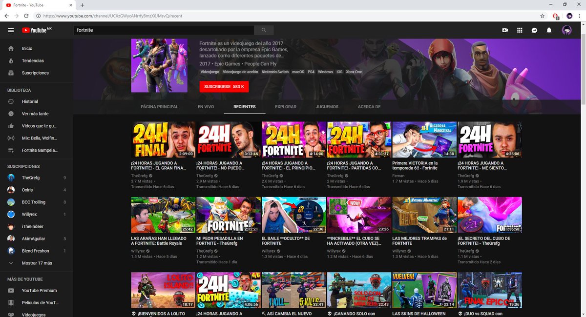Open the 1:55:58 SECRETO DEL CUBO thumbnail
The width and height of the screenshot is (586, 317).
(489, 215)
